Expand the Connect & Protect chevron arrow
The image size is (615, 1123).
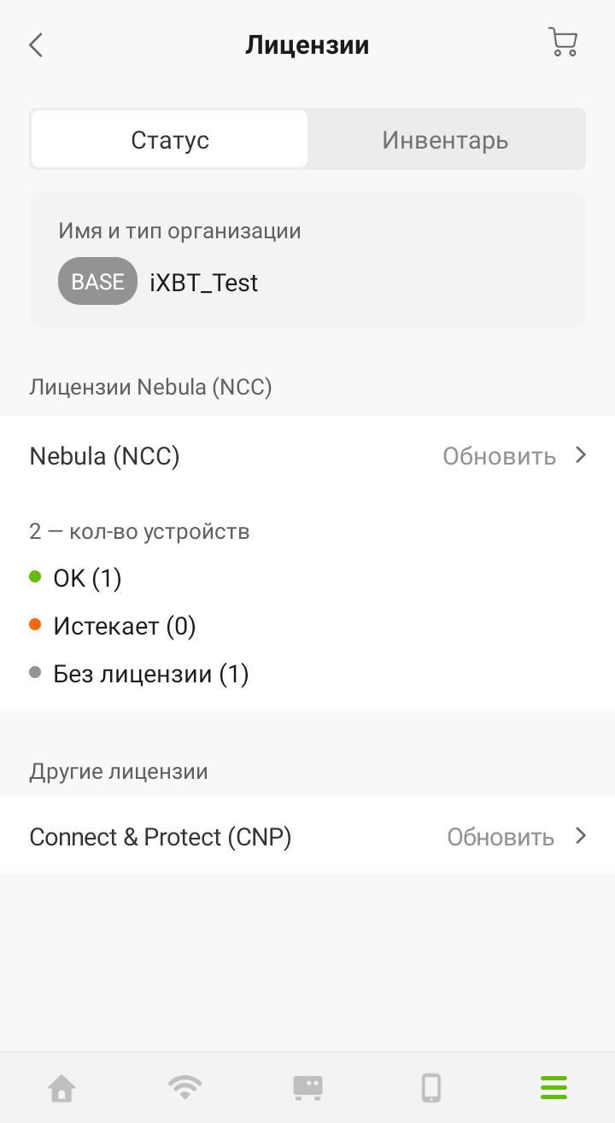[x=581, y=836]
